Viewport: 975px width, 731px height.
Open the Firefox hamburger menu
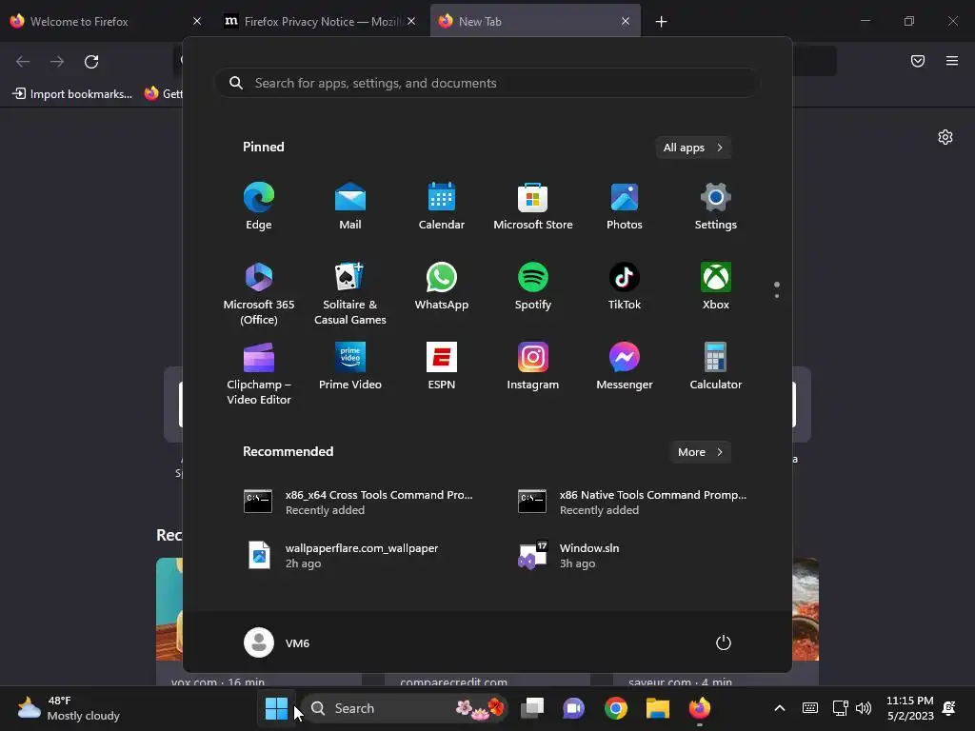pyautogui.click(x=952, y=61)
